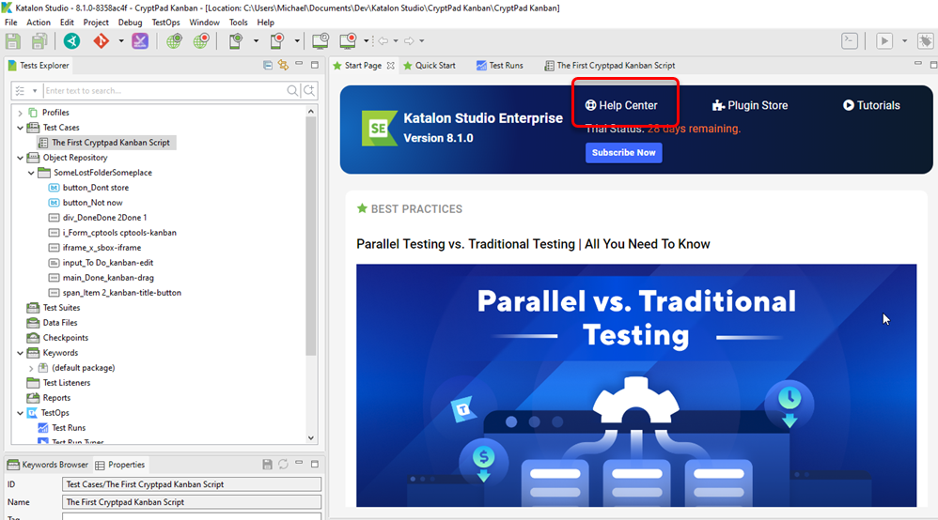Screen dimensions: 938x520
Task: Launch the Spy Web globe icon
Action: [174, 40]
